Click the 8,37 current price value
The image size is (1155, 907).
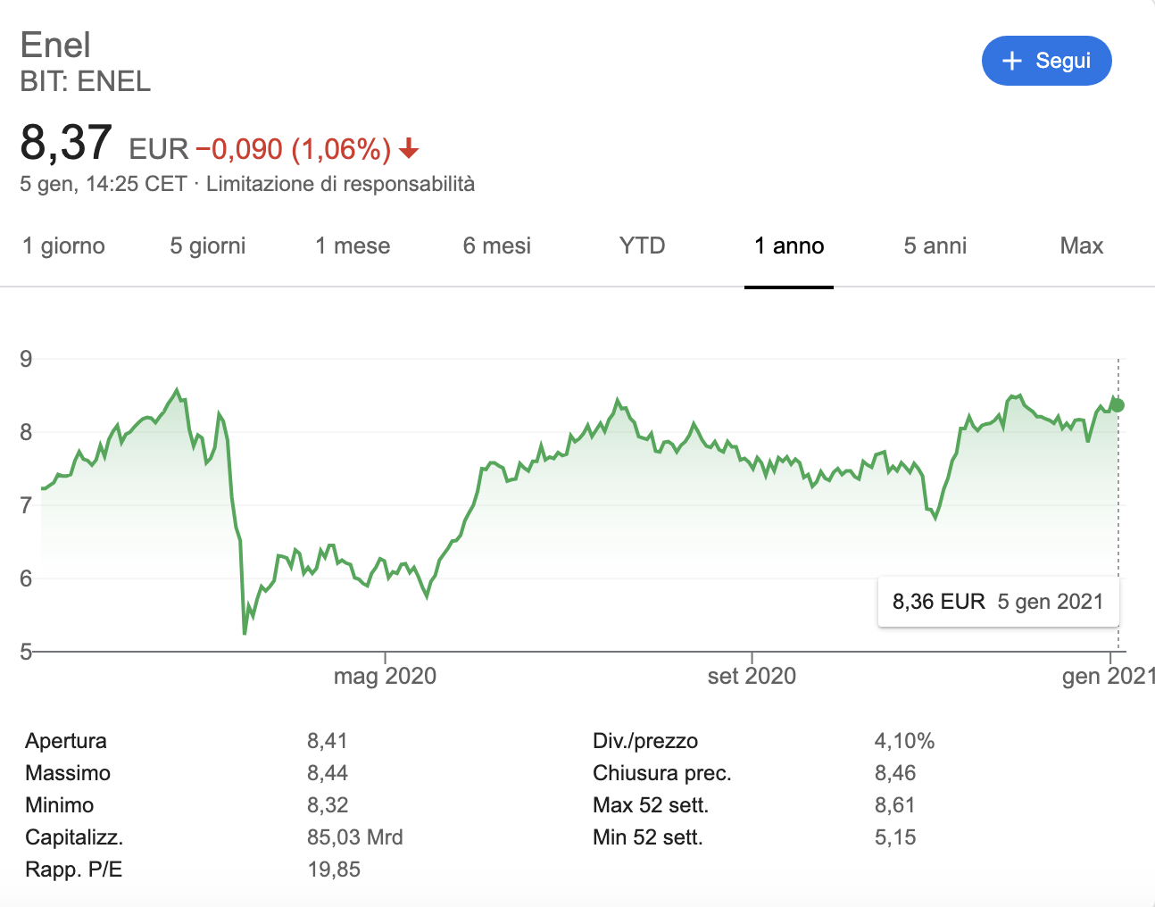coord(66,143)
